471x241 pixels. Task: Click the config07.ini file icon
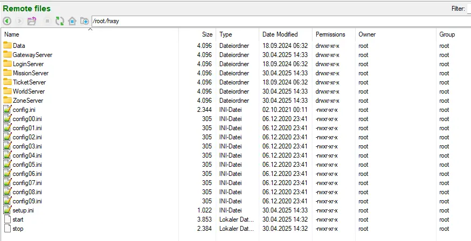[8, 183]
